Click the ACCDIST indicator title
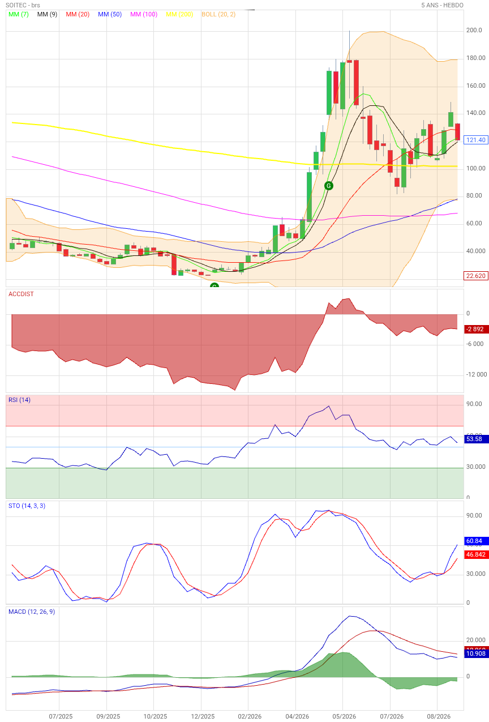The image size is (489, 722). [x=21, y=294]
